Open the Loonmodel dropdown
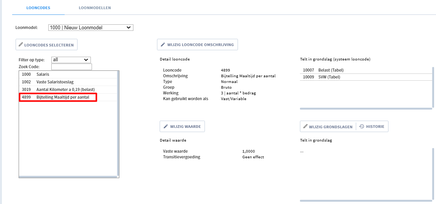This screenshot has width=436, height=204. point(90,27)
